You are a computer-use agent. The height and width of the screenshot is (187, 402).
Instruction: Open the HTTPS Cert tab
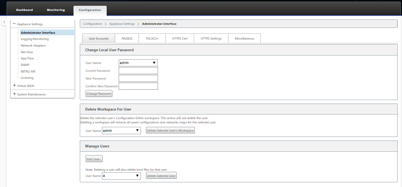click(180, 38)
